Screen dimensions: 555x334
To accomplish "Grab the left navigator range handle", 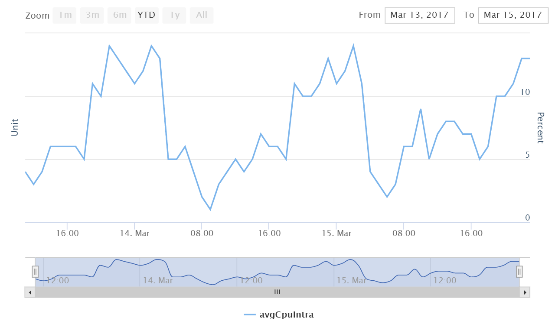I will 35,272.
